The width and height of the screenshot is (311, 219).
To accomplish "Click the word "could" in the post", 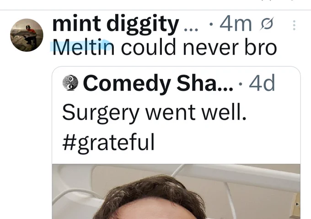I will 148,47.
